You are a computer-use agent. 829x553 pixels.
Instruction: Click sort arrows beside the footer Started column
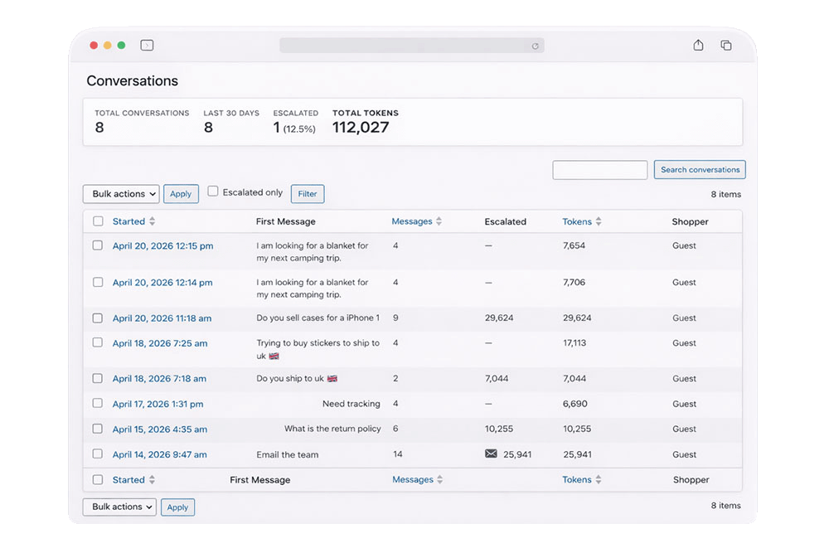coord(153,480)
